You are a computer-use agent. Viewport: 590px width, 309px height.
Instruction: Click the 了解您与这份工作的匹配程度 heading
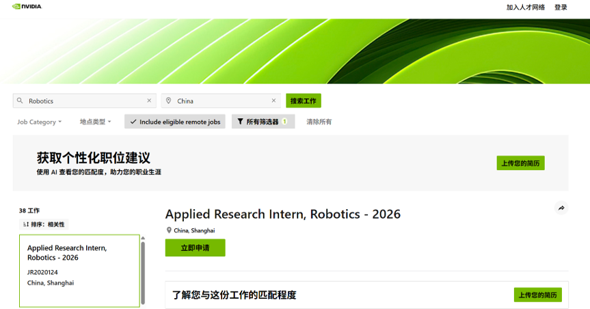234,295
